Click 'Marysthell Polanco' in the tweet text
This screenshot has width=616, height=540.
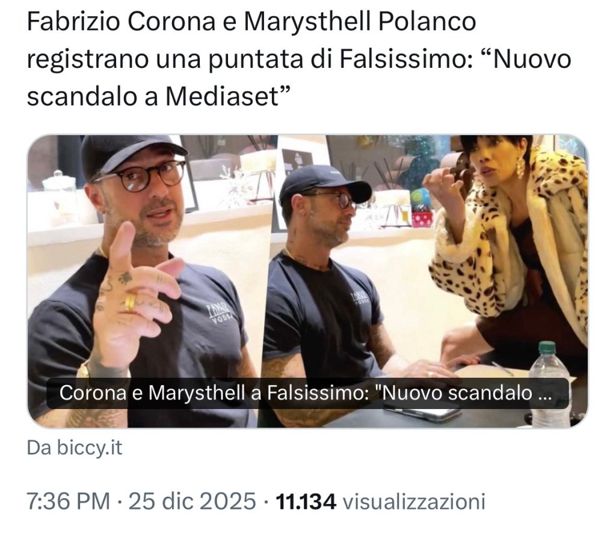tap(360, 22)
